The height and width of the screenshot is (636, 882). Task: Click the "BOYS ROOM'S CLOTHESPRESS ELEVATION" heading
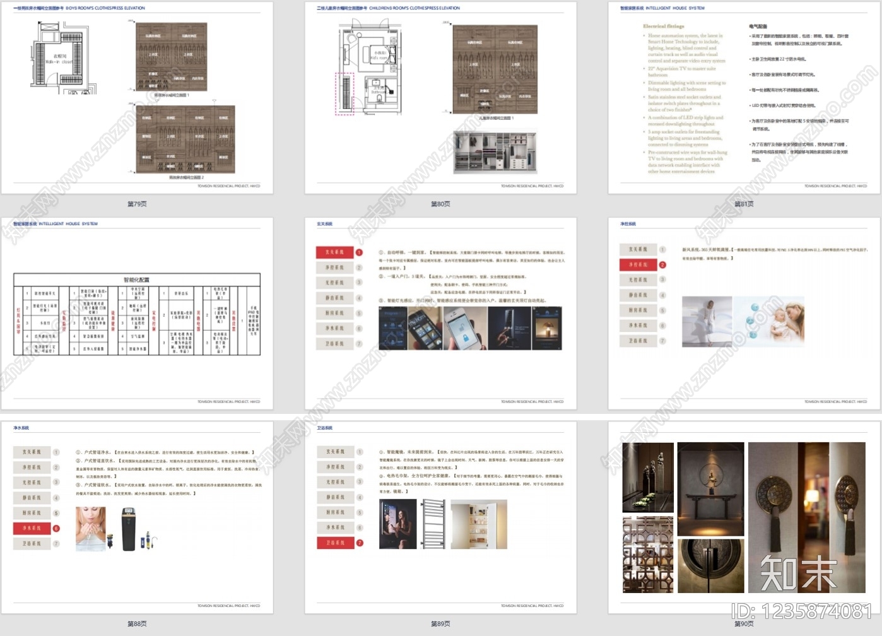click(105, 8)
